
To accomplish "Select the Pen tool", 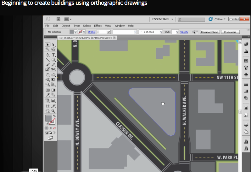I will pos(48,55).
